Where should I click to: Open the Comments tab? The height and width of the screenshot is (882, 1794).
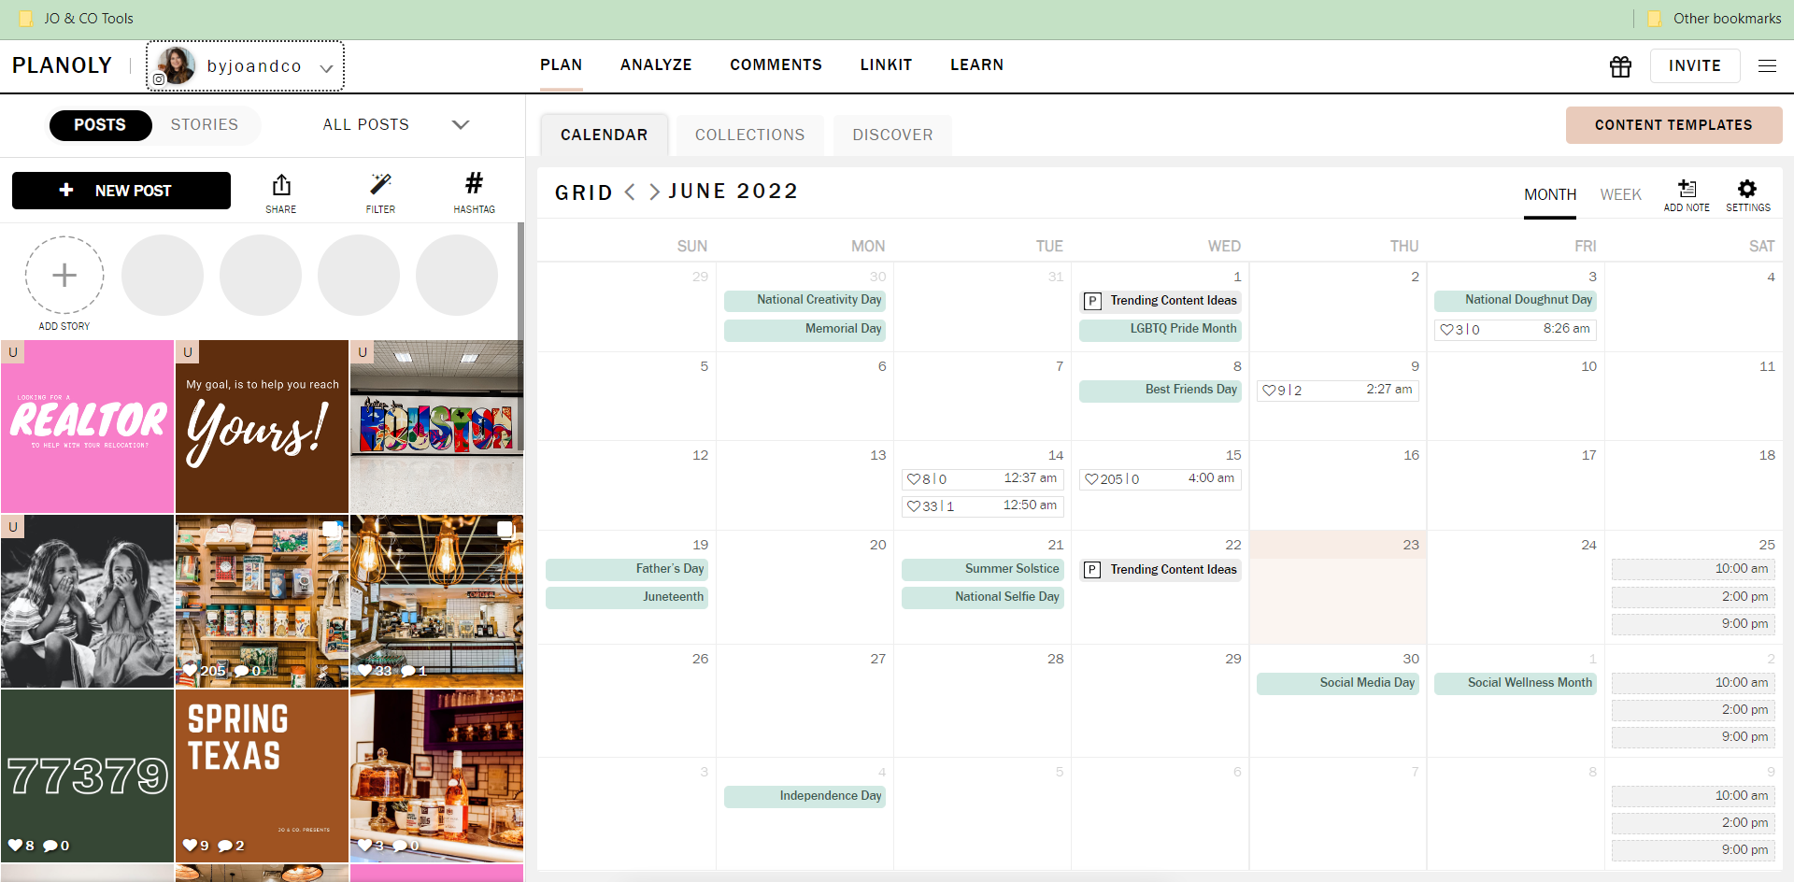tap(776, 65)
